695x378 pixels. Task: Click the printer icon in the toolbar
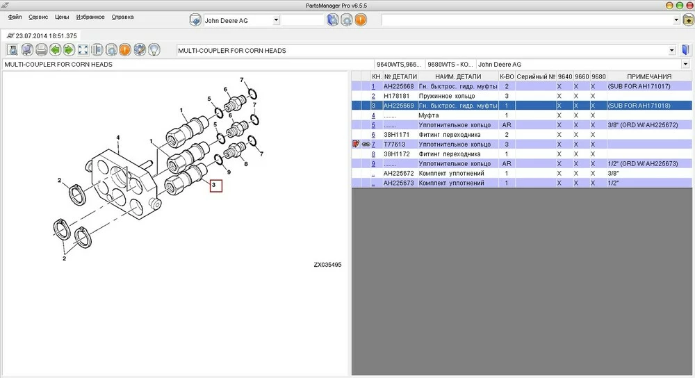(41, 50)
